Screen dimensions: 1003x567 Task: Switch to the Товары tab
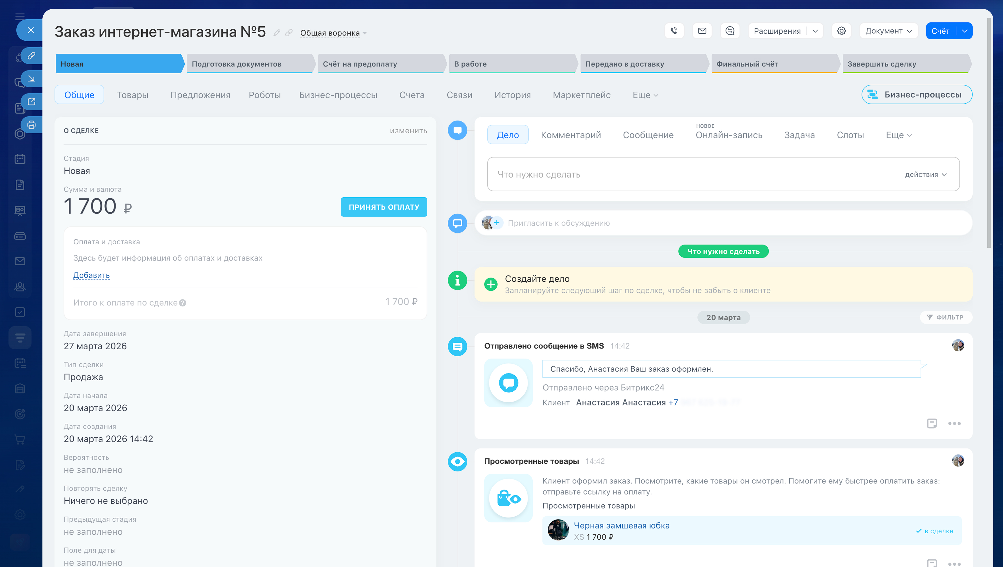tap(132, 95)
